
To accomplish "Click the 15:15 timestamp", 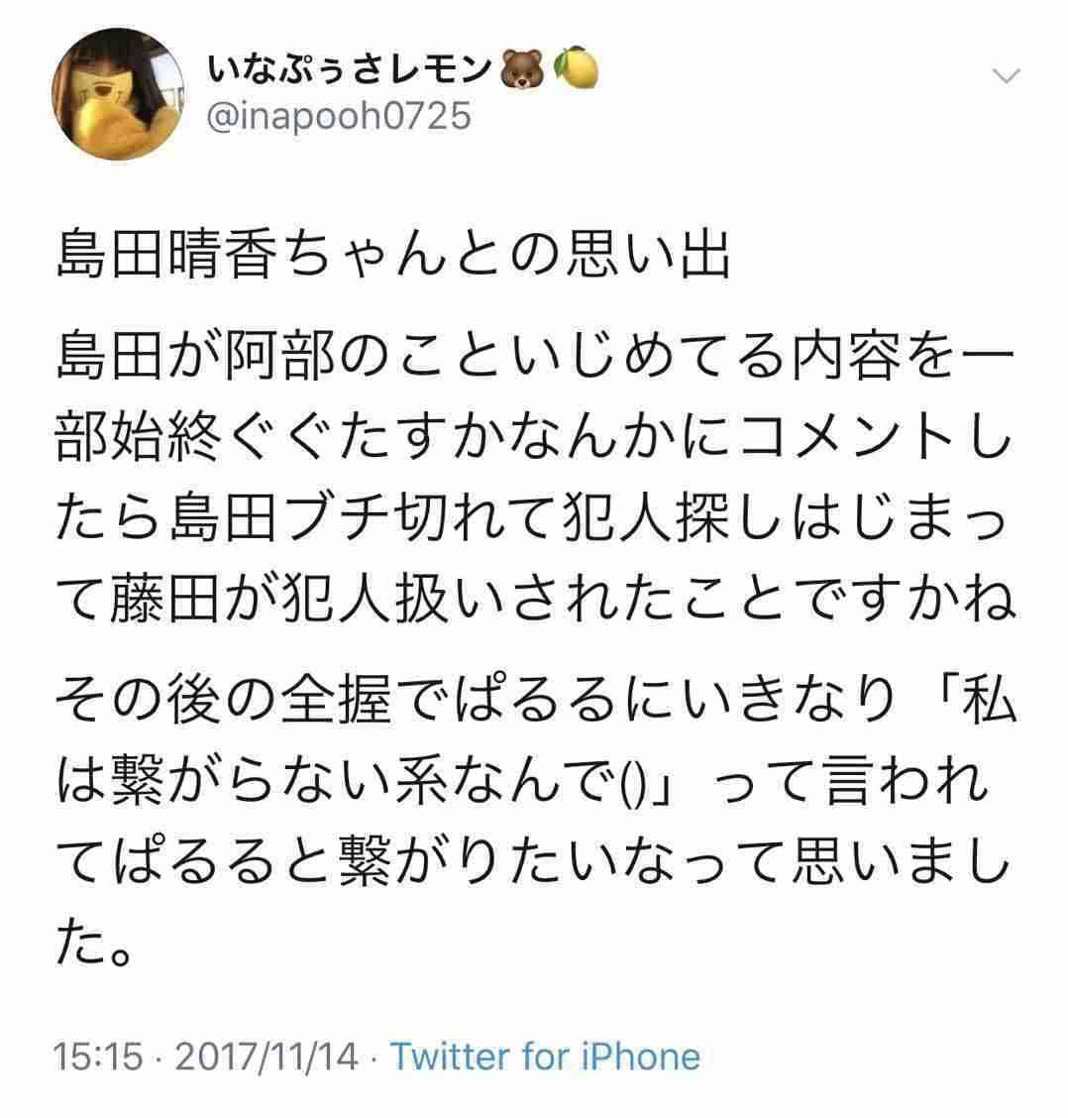I will (98, 1057).
